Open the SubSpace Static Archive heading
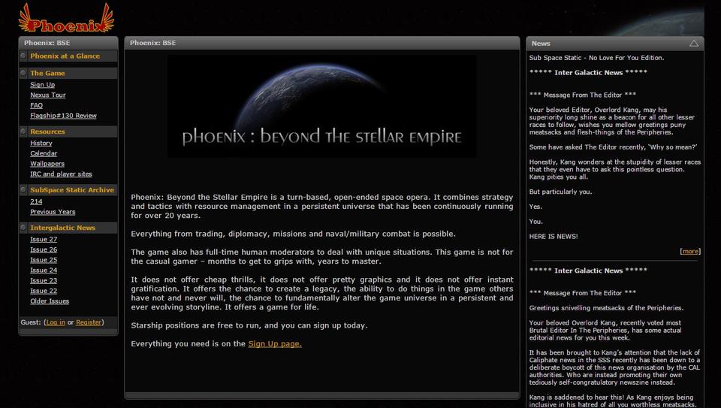Viewport: 721px width, 408px height. pos(72,190)
